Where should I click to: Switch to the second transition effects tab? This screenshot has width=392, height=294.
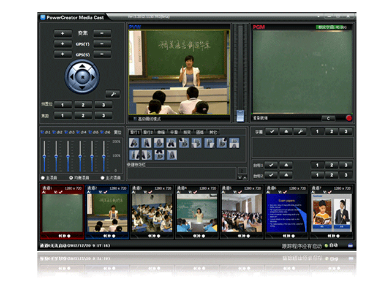150,132
